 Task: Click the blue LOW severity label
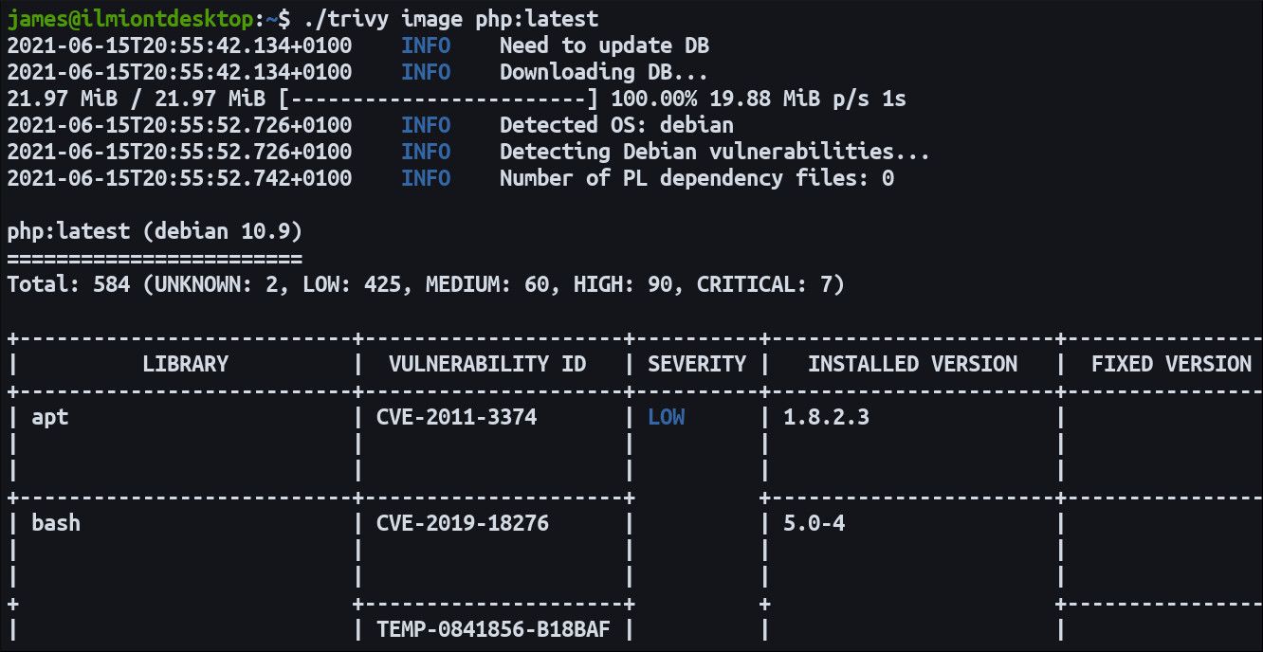[667, 417]
